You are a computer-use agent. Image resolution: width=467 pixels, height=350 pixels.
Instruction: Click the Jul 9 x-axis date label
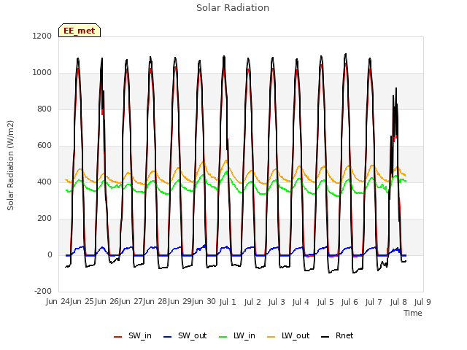422,302
